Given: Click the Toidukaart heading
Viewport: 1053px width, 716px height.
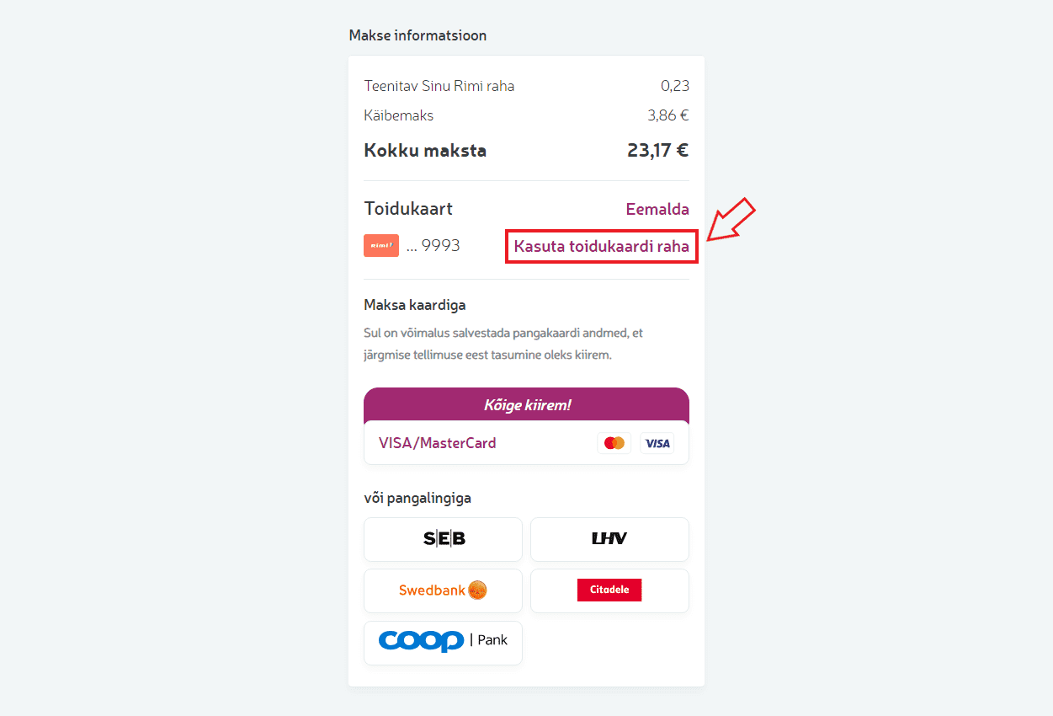Looking at the screenshot, I should 408,209.
